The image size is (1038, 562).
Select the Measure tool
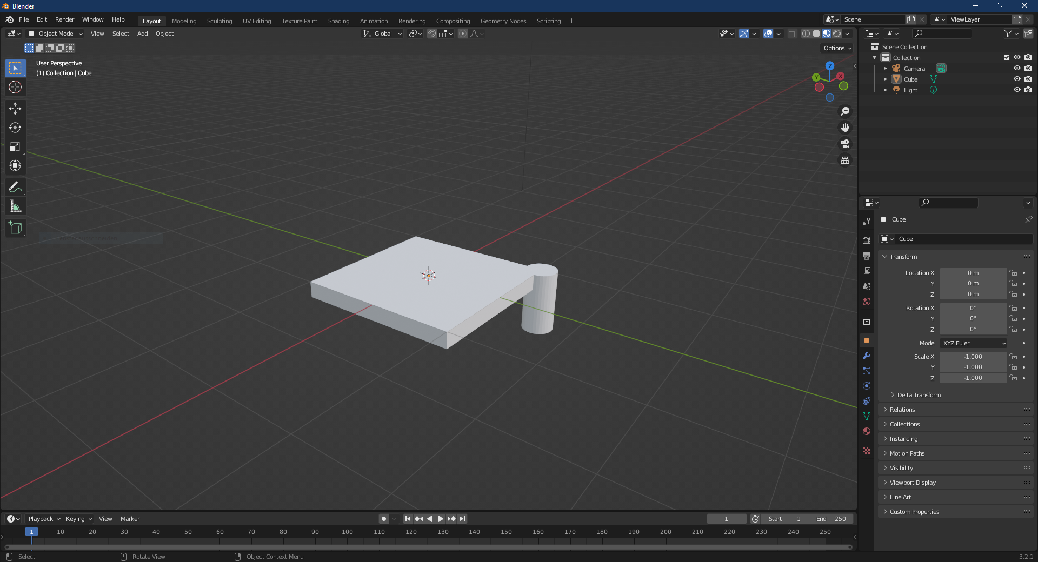(15, 205)
